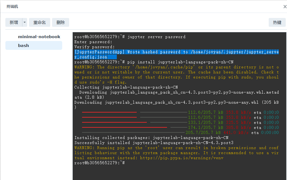
Task: Click the https://pip.pypa.io/warnings/venv URL
Action: (x=182, y=158)
